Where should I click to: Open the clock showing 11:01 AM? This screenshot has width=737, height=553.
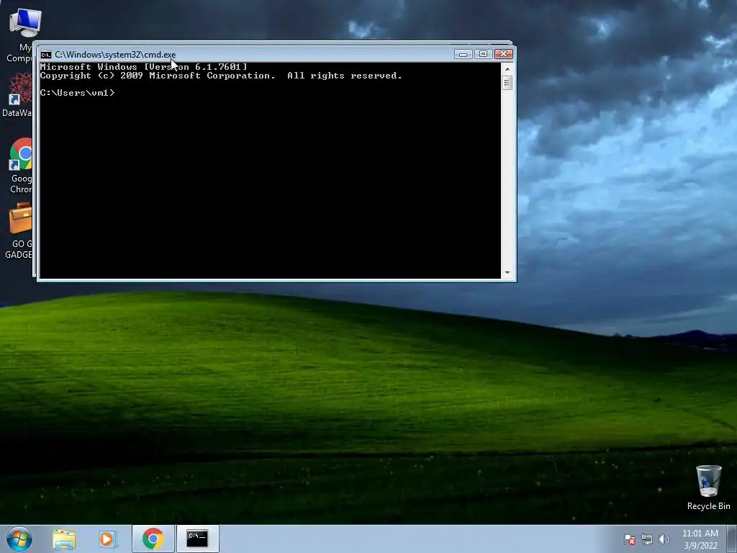pyautogui.click(x=700, y=539)
